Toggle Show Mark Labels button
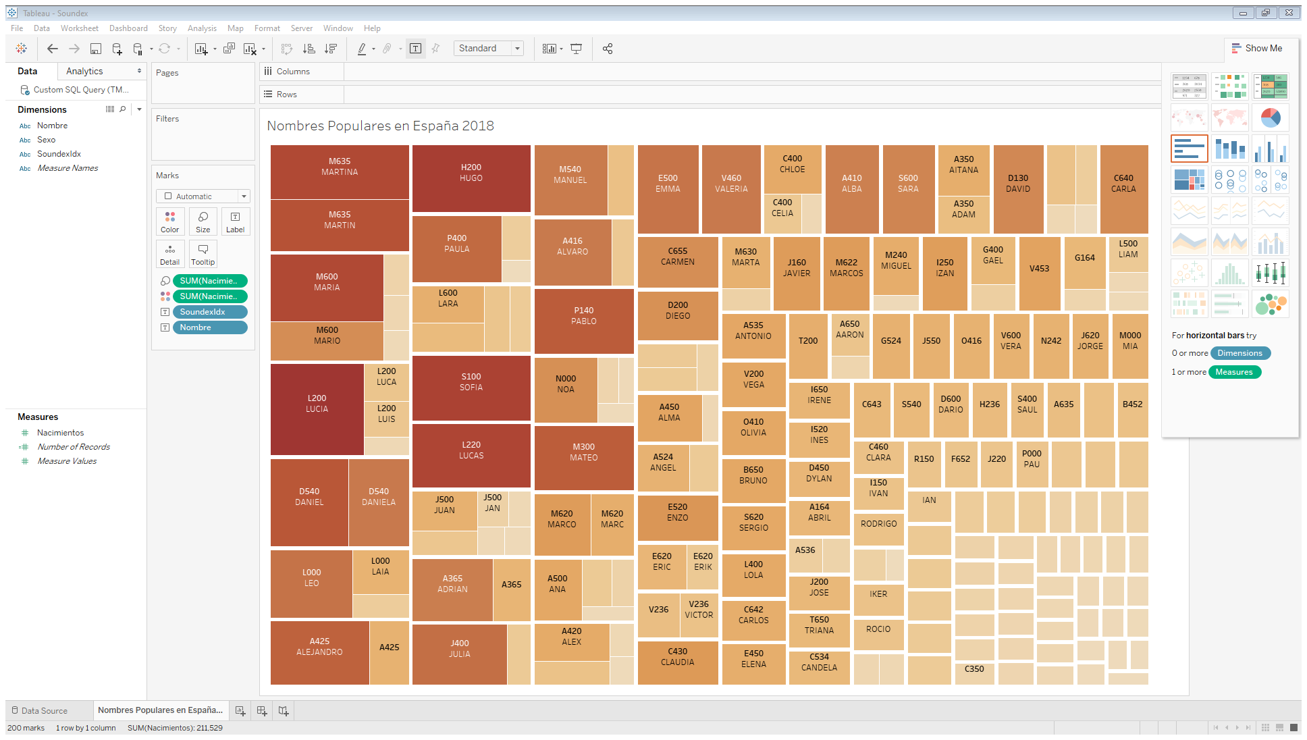The image size is (1307, 740). coord(416,49)
